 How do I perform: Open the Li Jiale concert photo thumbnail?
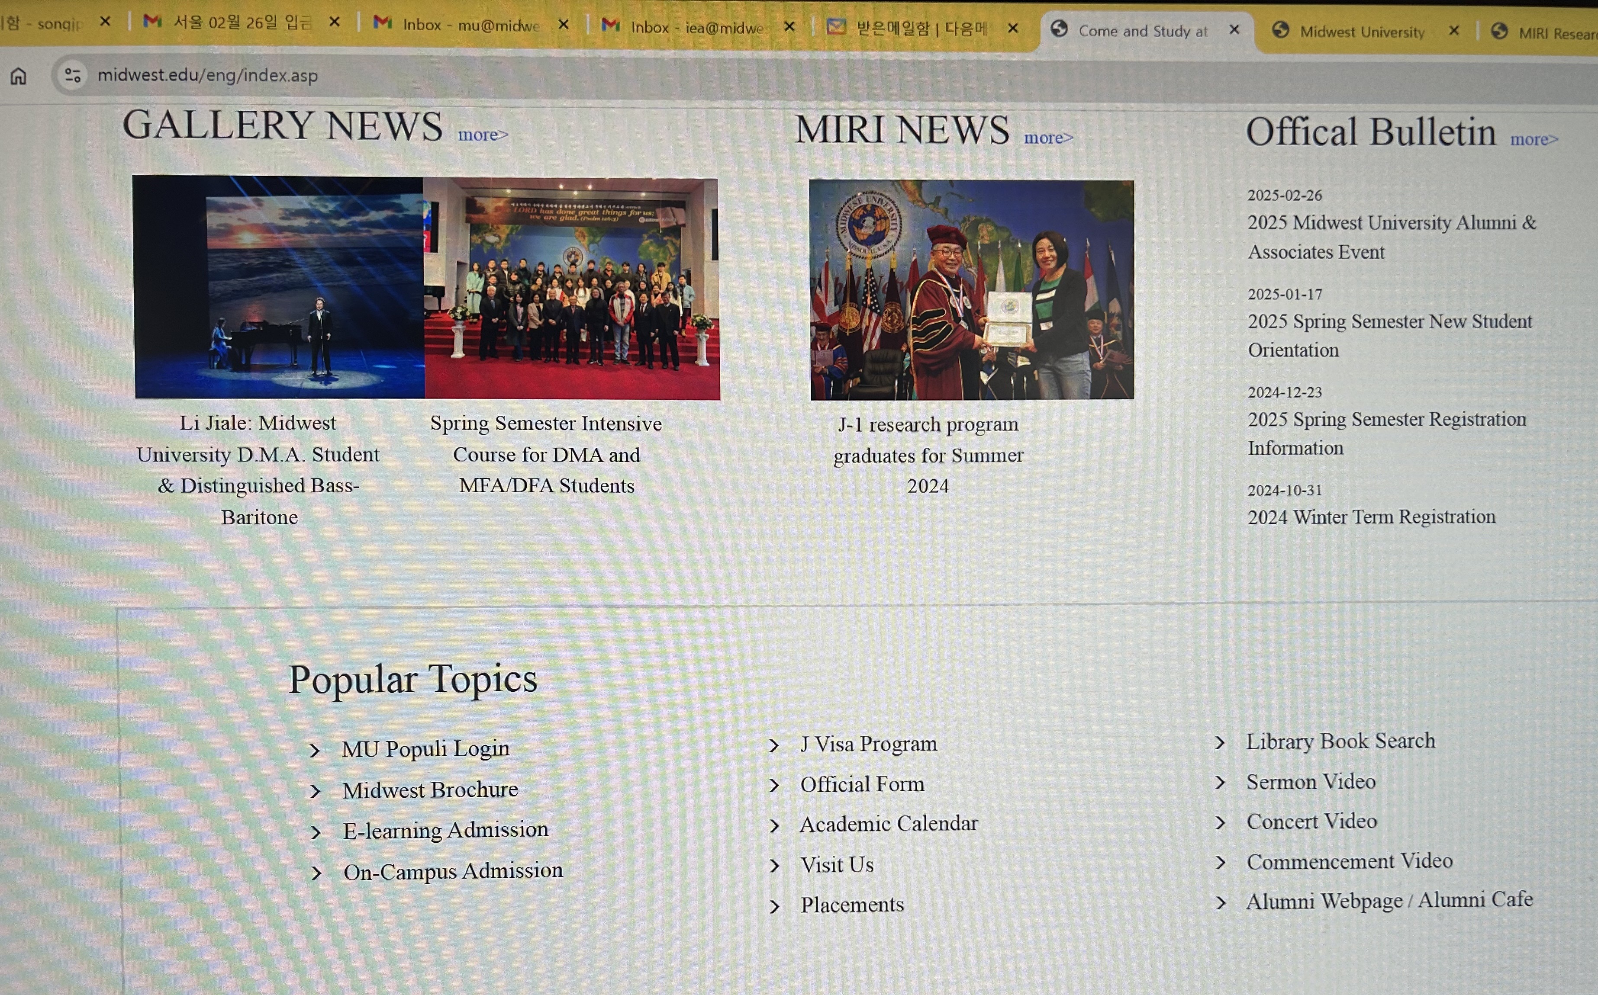point(278,287)
